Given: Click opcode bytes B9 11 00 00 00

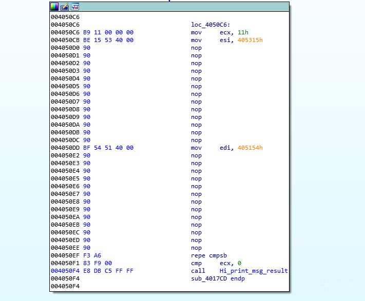Looking at the screenshot, I should [108, 32].
